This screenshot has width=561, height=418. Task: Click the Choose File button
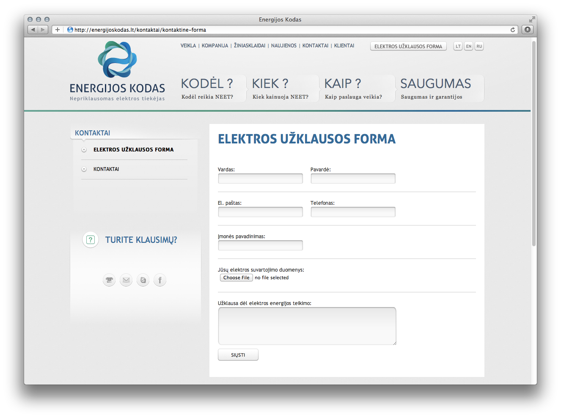pyautogui.click(x=236, y=278)
